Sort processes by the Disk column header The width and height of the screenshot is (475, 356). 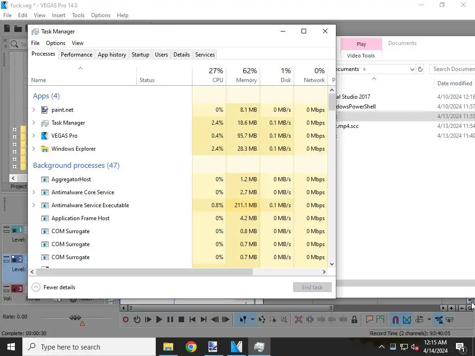pos(277,75)
